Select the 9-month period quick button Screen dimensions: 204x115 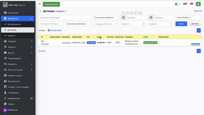pyautogui.click(x=135, y=13)
